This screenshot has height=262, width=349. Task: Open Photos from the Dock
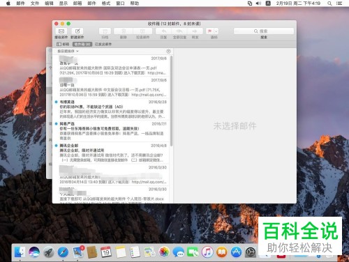click(164, 252)
